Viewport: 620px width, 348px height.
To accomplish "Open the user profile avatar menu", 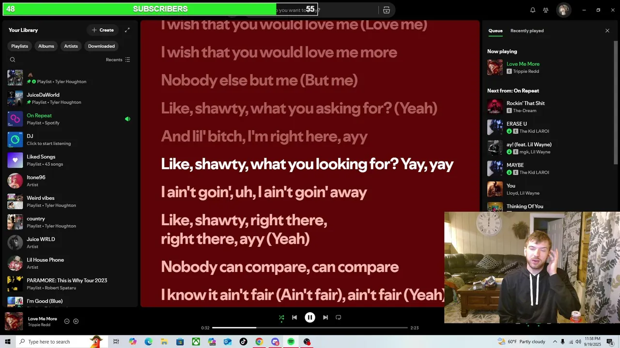I will pyautogui.click(x=563, y=10).
